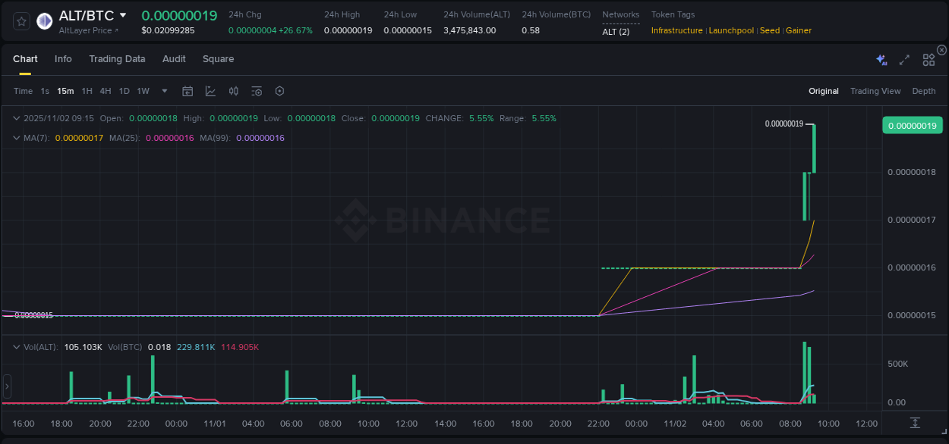
Task: Expand the left side panel arrow
Action: (6, 386)
